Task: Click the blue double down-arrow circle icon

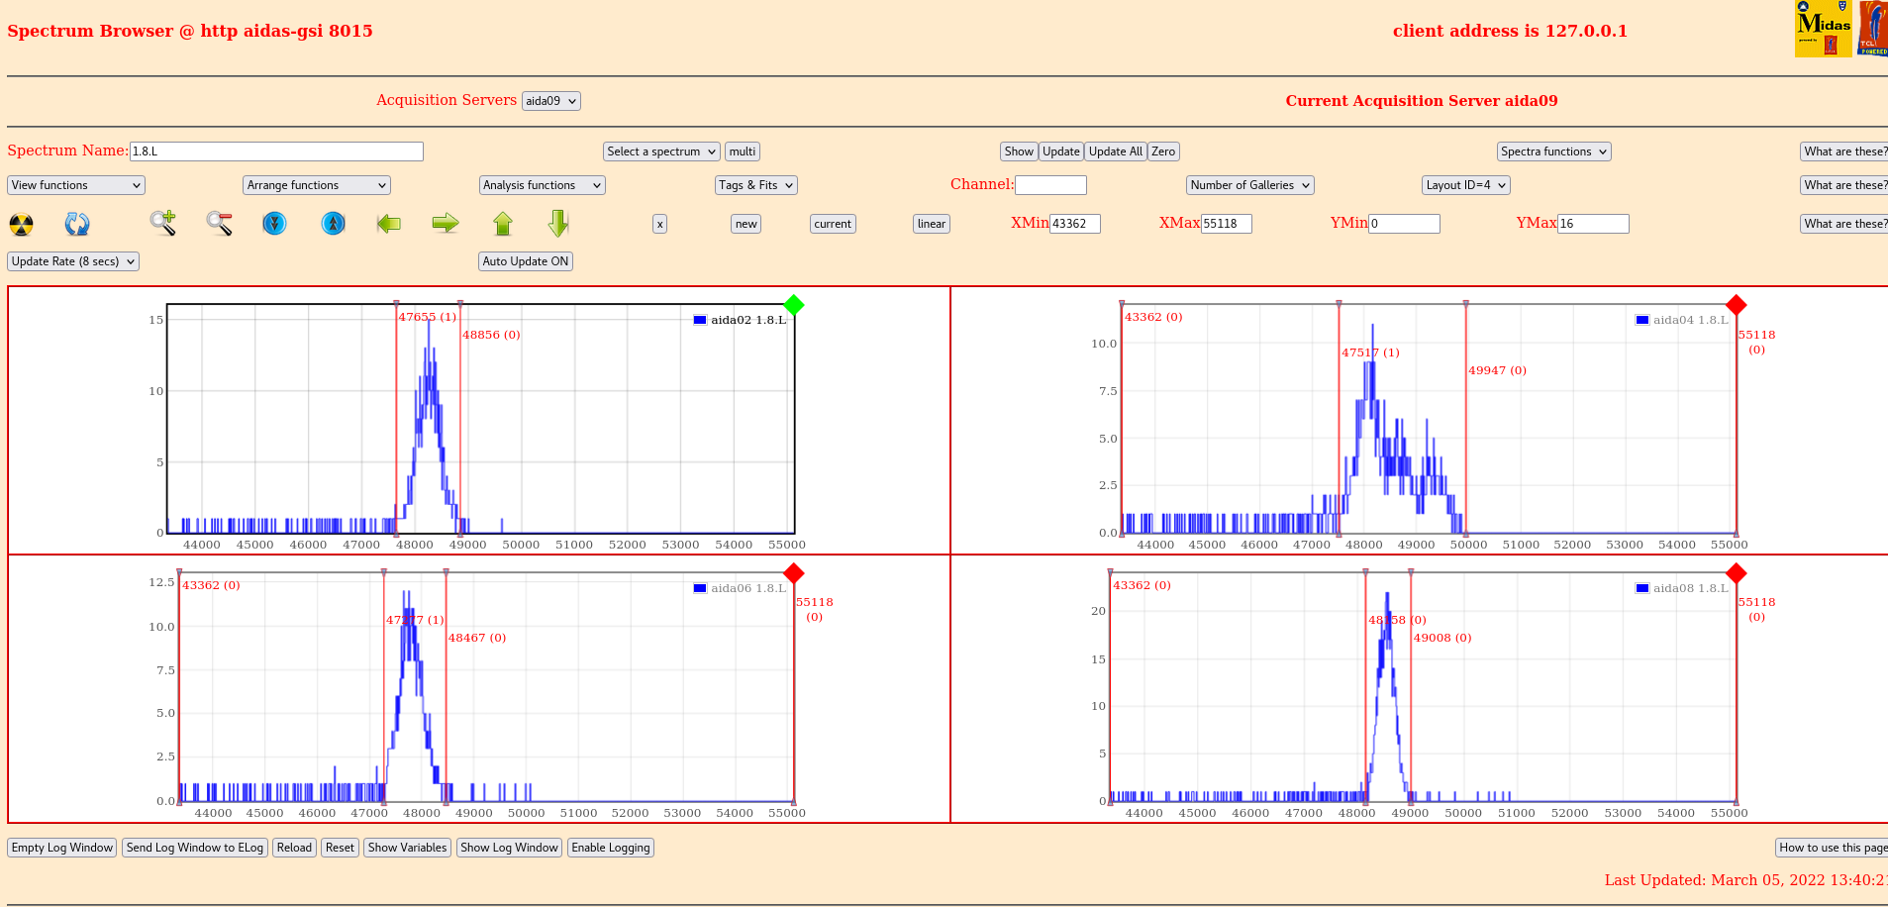Action: point(274,223)
